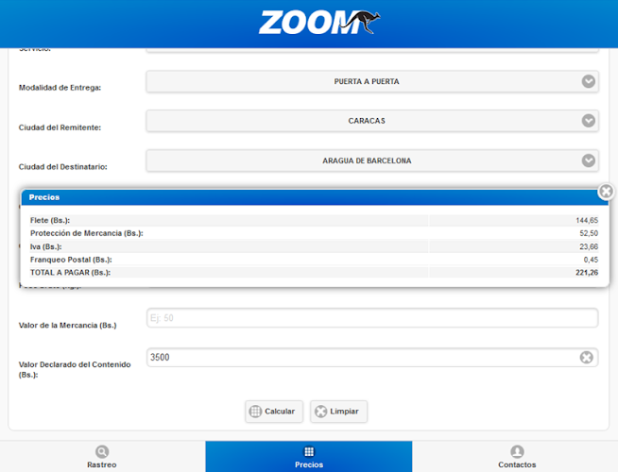This screenshot has width=618, height=472.
Task: Switch to the Rastreo tab
Action: (x=102, y=456)
